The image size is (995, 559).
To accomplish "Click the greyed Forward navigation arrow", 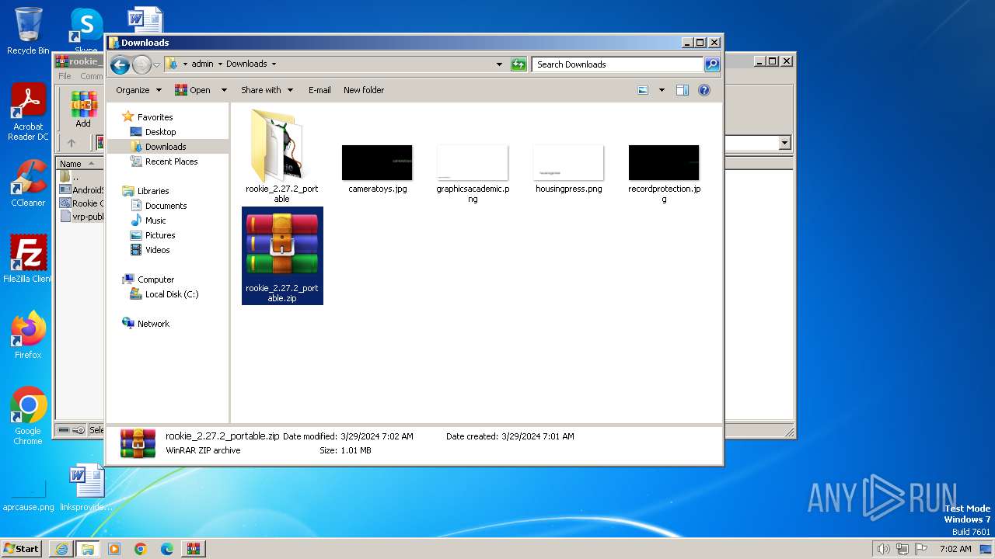I will click(x=141, y=64).
